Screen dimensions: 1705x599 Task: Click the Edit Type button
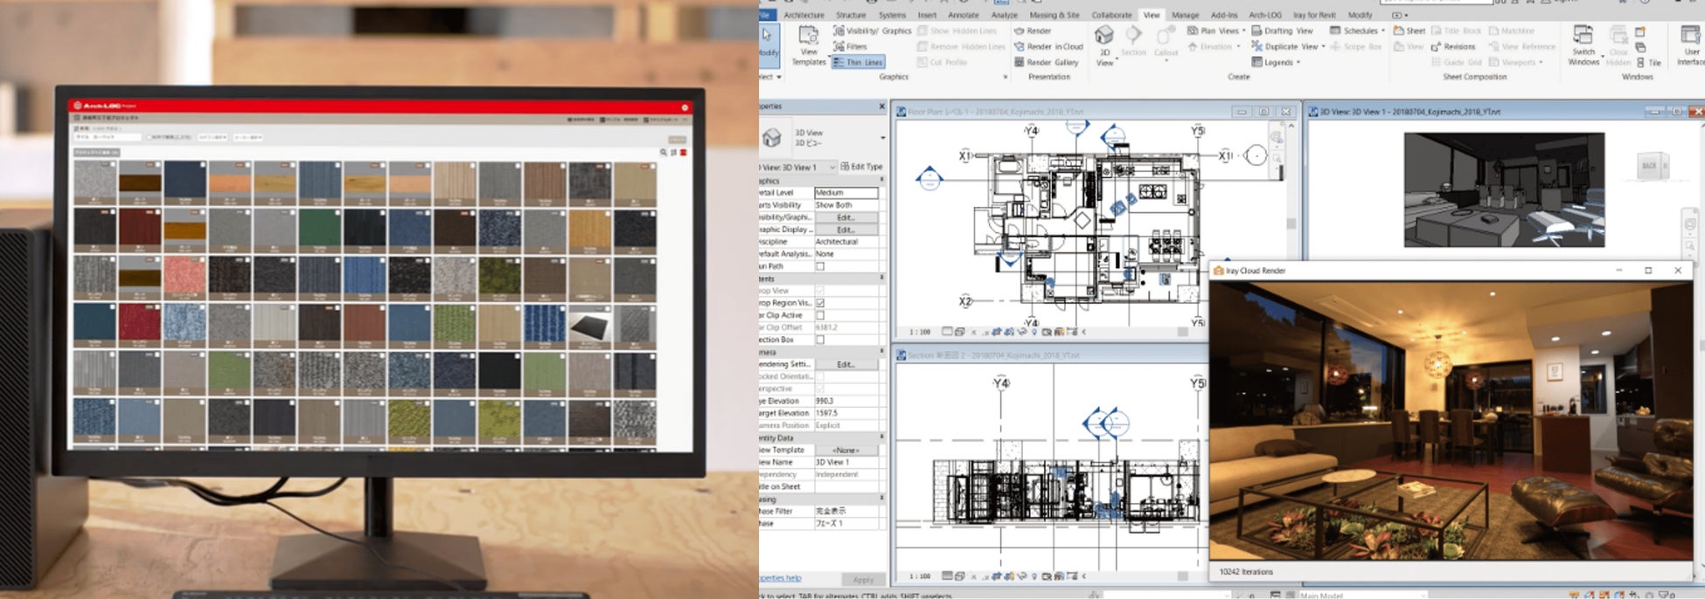click(862, 167)
